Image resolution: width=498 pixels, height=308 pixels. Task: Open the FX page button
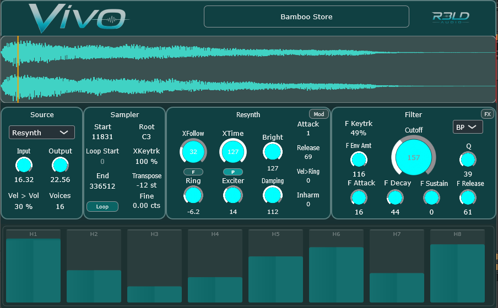click(488, 114)
